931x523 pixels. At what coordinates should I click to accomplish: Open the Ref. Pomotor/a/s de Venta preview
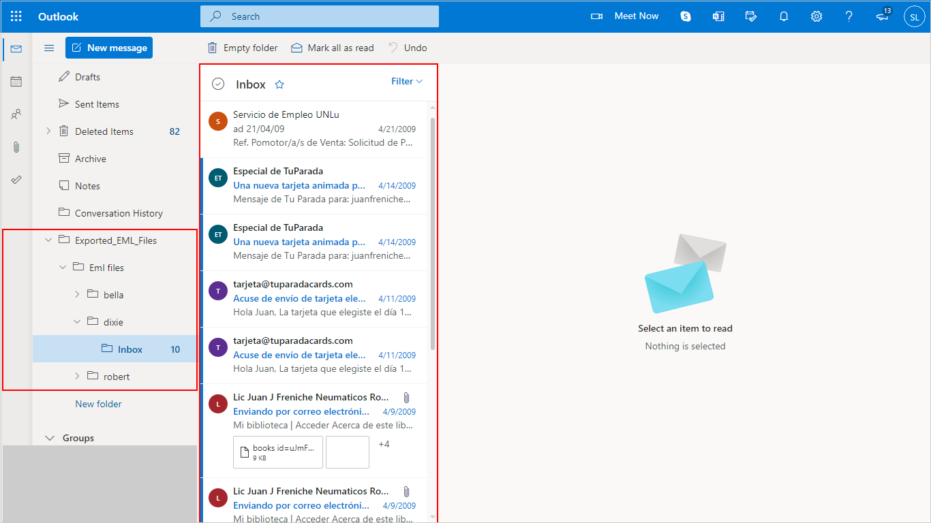(x=323, y=143)
